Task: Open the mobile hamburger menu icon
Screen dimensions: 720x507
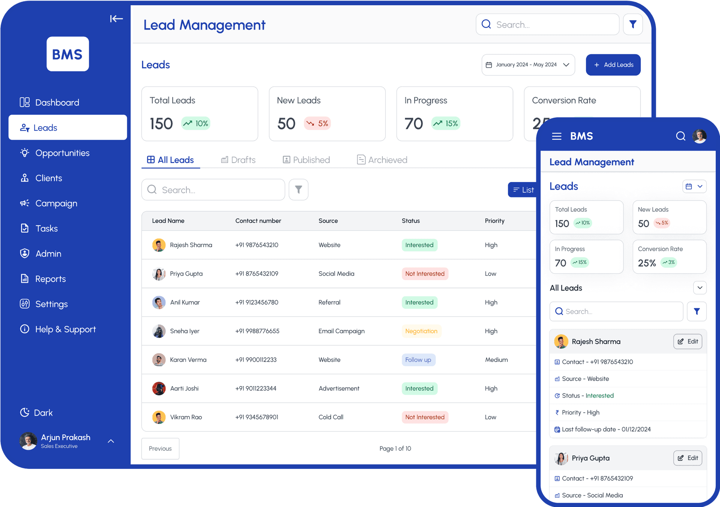Action: pyautogui.click(x=556, y=136)
